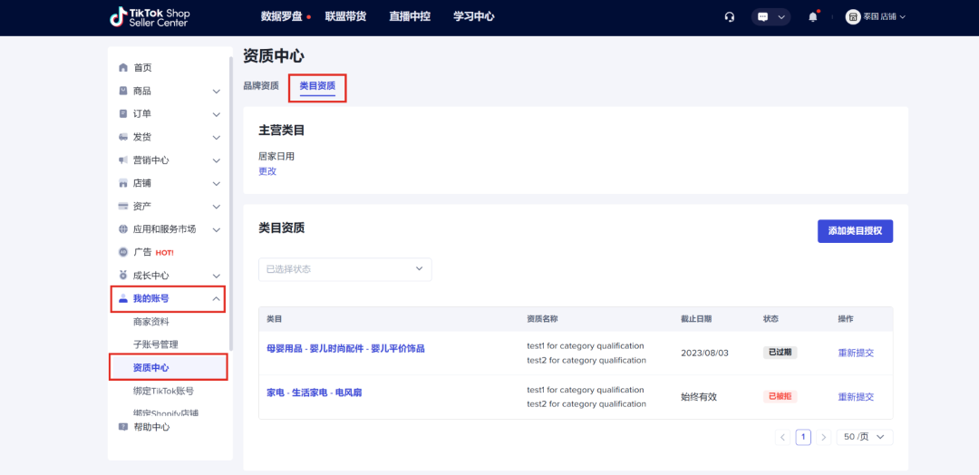Open 直播中控 in the top navigation
979x475 pixels.
(410, 17)
